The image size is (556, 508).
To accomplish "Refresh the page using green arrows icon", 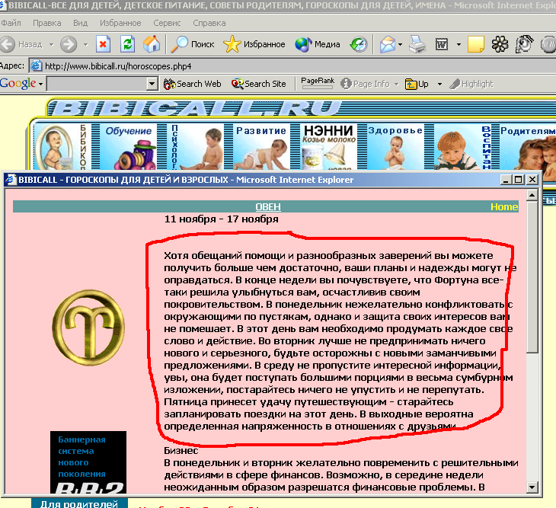I will (127, 44).
